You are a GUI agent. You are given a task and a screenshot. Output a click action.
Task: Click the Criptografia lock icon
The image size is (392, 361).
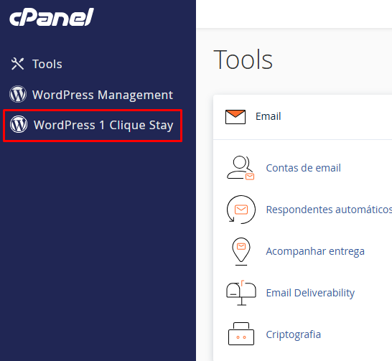pyautogui.click(x=241, y=334)
